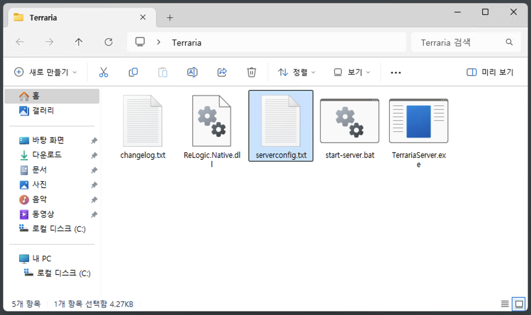Screen dimensions: 531x315
Task: Go up one folder level arrow
Action: click(78, 42)
